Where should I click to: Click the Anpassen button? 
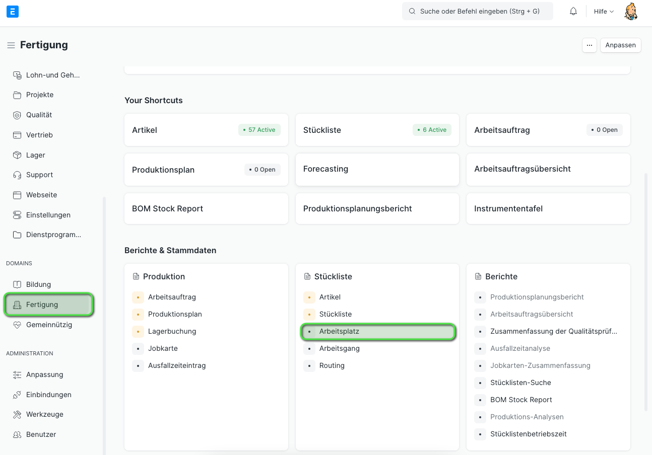point(621,45)
